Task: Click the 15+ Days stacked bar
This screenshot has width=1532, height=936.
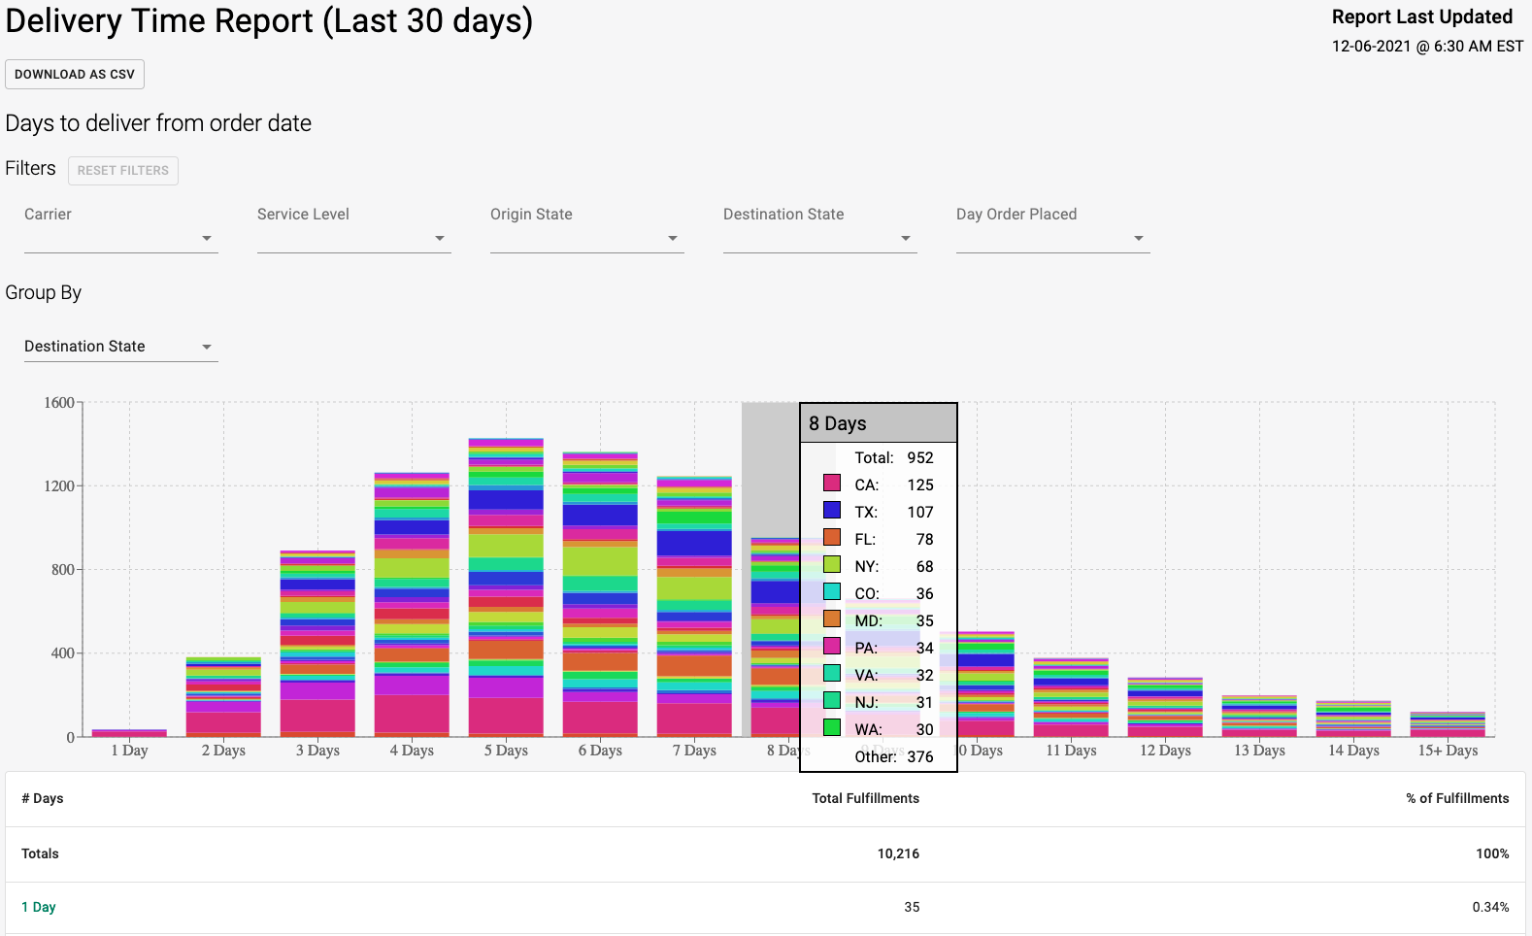Action: coord(1448,724)
